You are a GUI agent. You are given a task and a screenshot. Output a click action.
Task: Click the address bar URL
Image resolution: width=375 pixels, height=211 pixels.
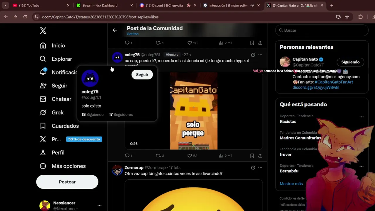(x=100, y=17)
